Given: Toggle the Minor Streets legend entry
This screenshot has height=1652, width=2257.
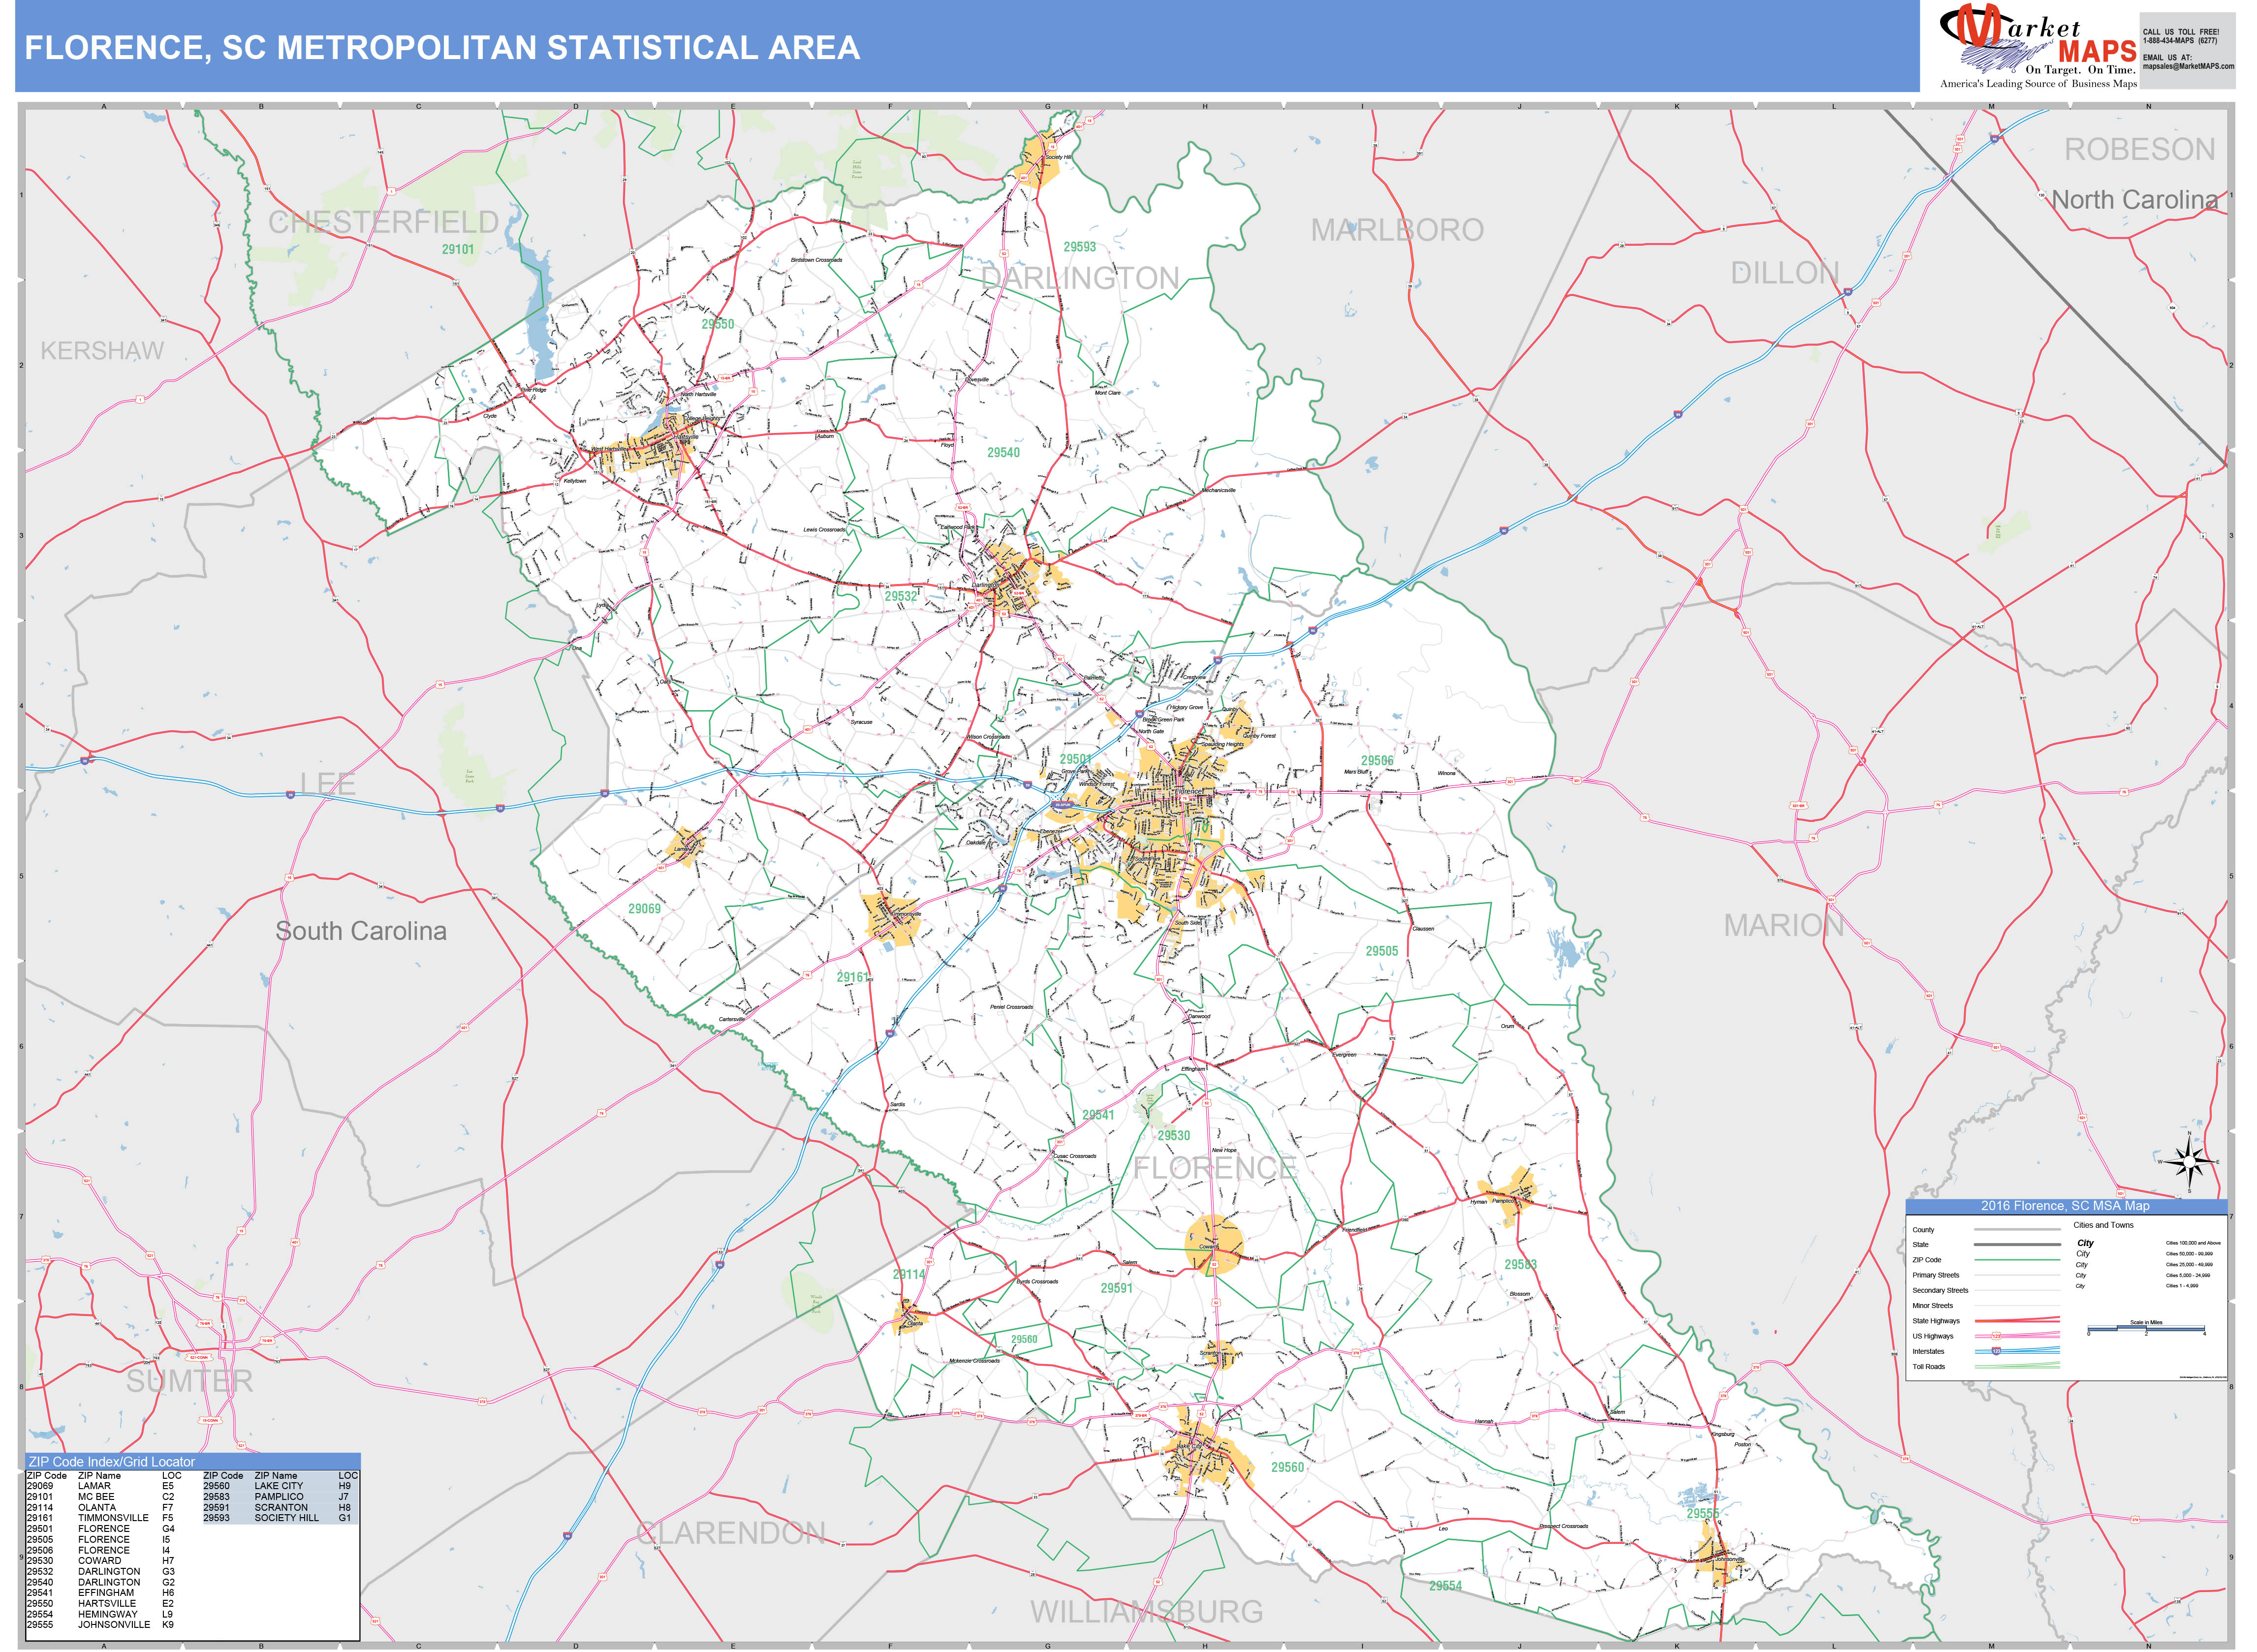Looking at the screenshot, I should (x=2018, y=1306).
